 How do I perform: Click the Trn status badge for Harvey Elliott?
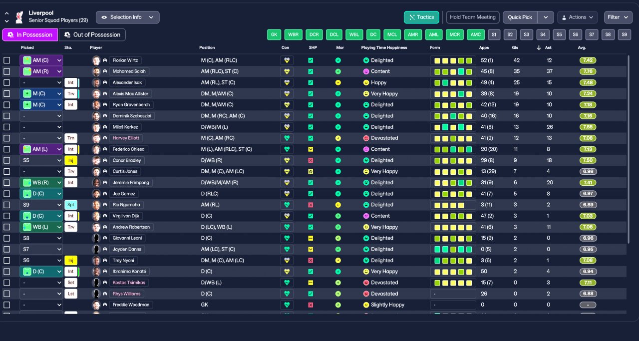[71, 138]
